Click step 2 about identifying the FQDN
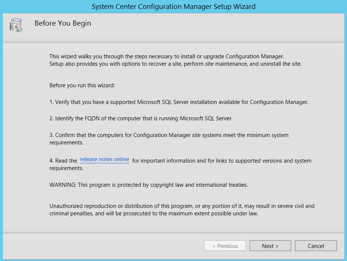347x261 pixels. coord(141,118)
